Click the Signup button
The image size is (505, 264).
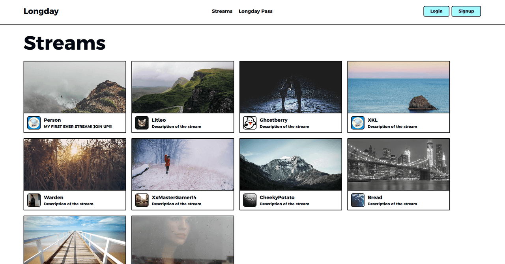466,11
